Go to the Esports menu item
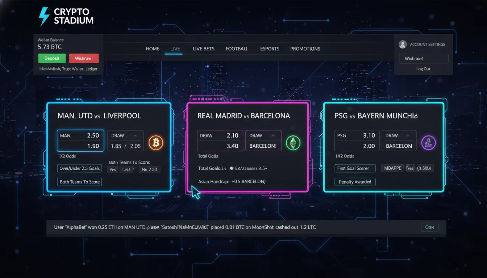487x278 pixels. click(270, 49)
